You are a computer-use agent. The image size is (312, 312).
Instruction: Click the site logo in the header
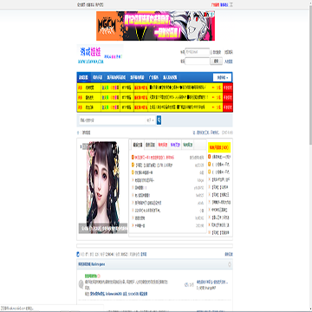(100, 55)
